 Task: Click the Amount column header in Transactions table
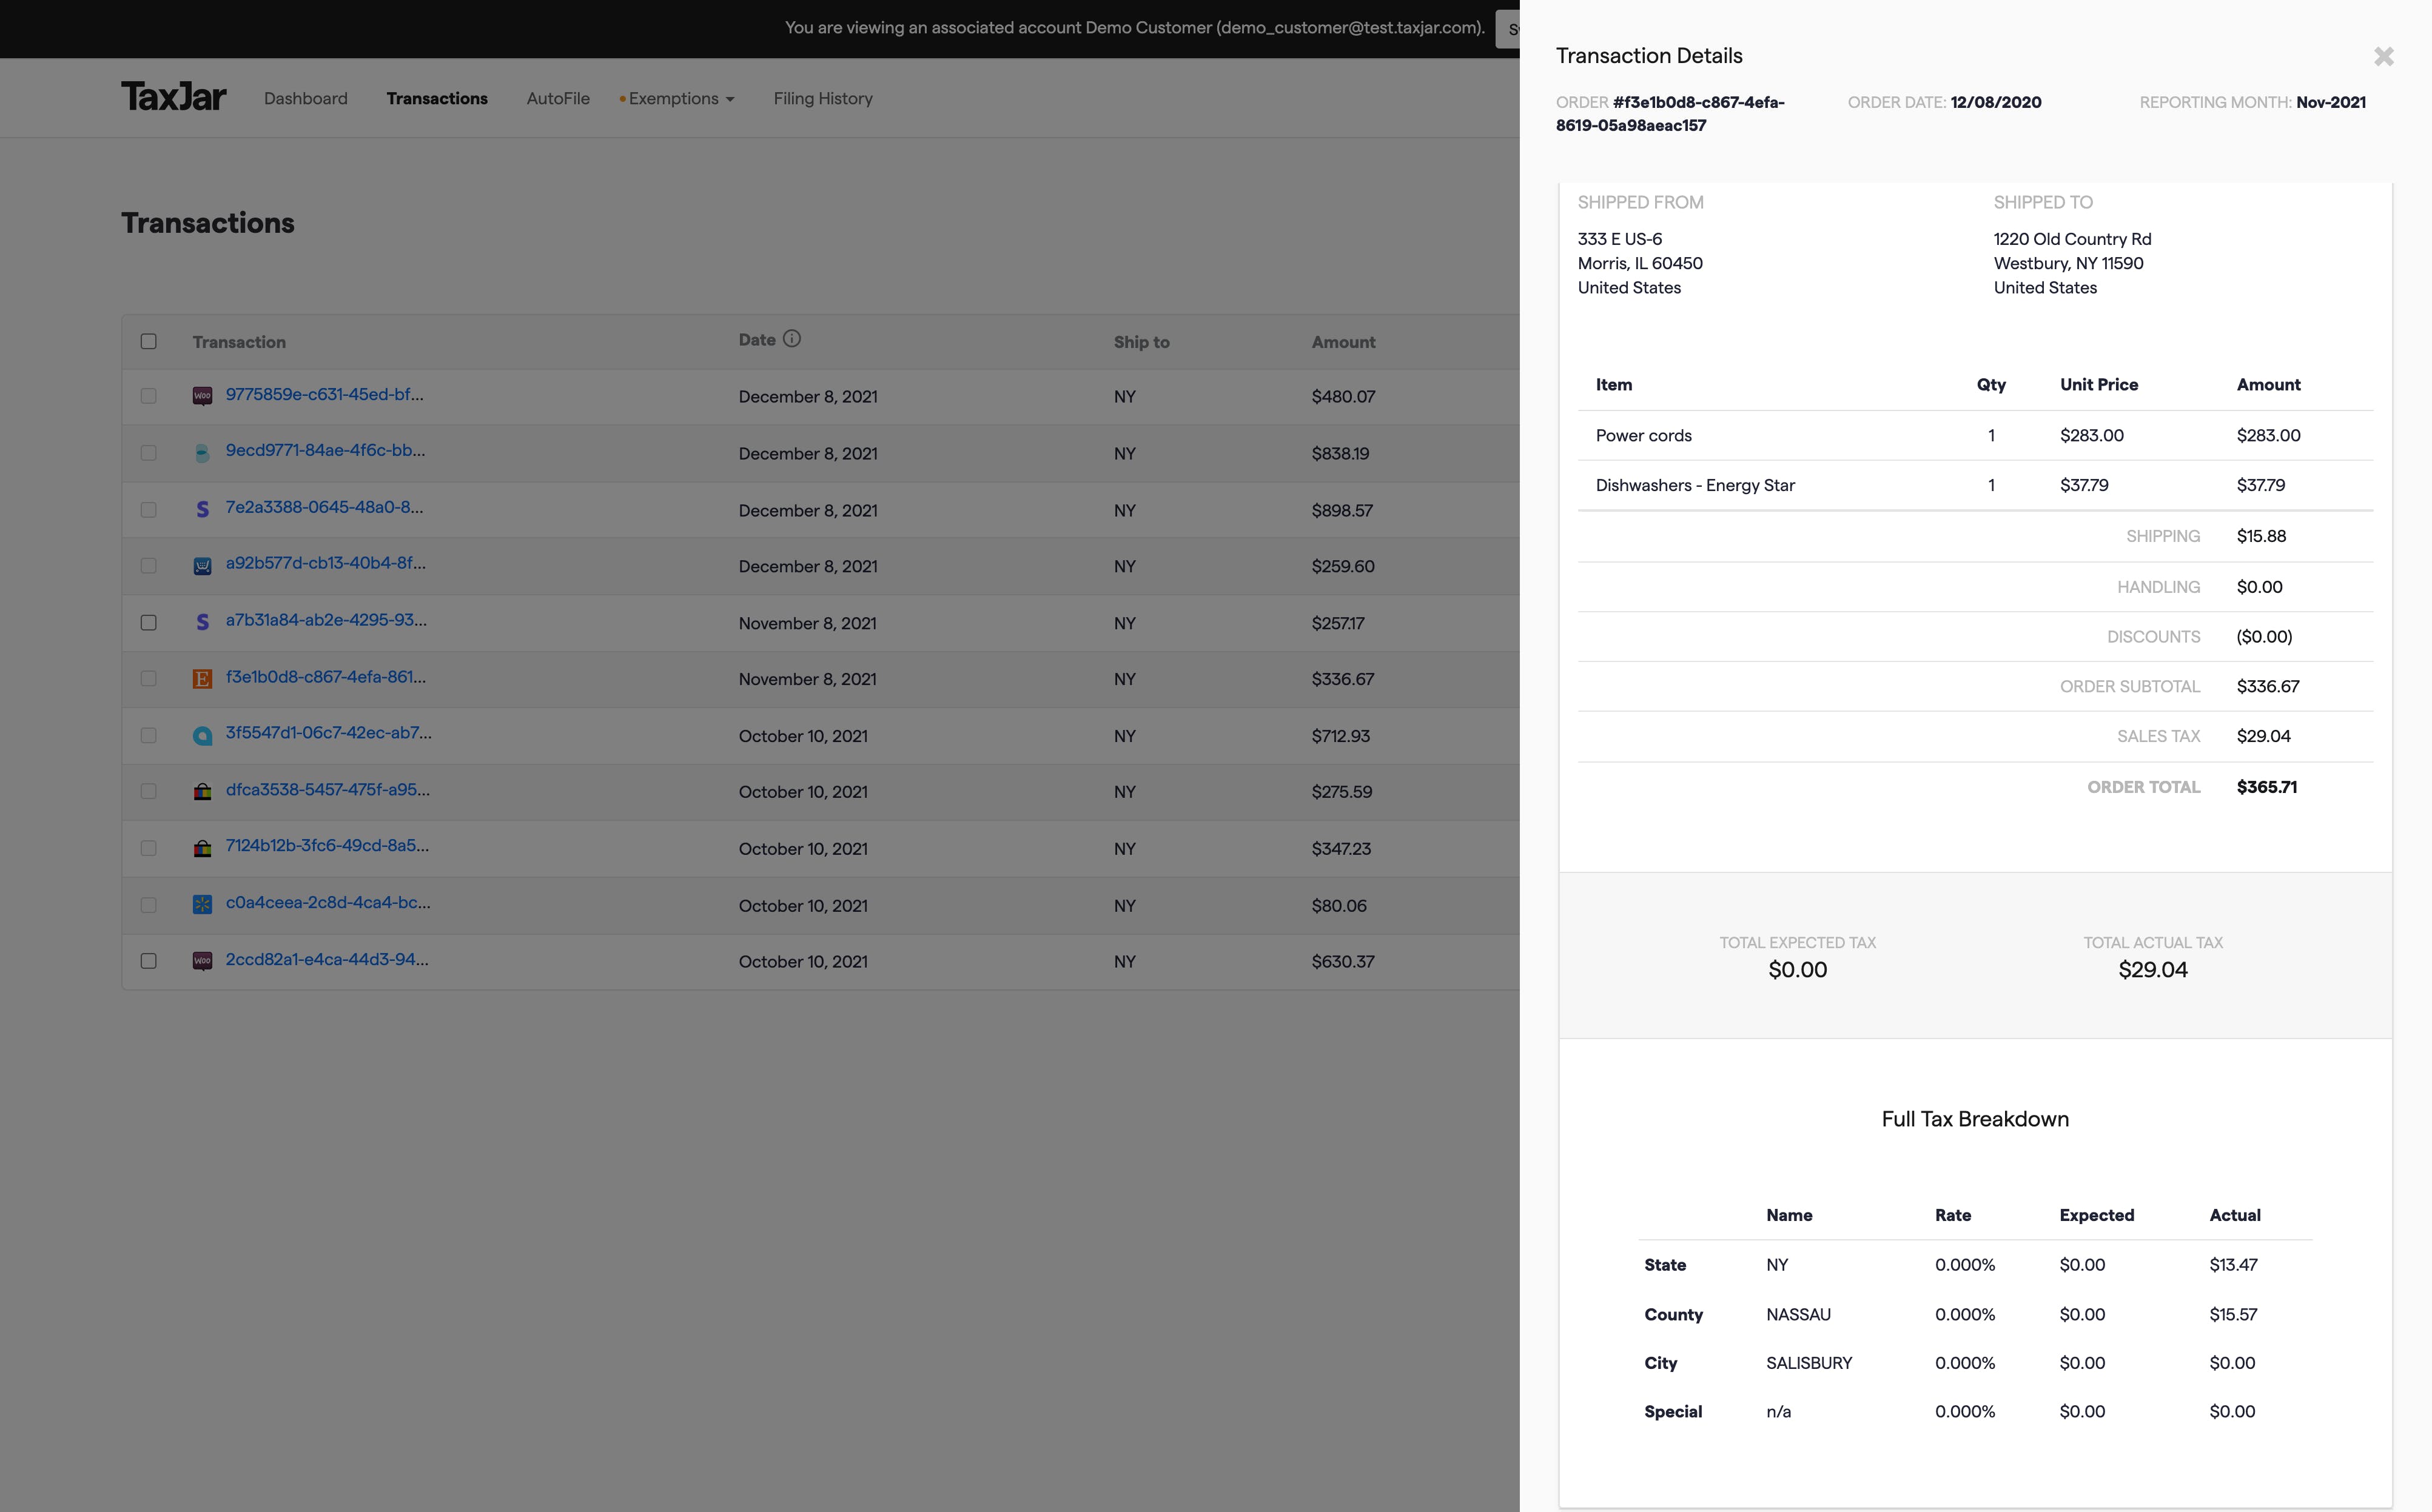pyautogui.click(x=1343, y=342)
